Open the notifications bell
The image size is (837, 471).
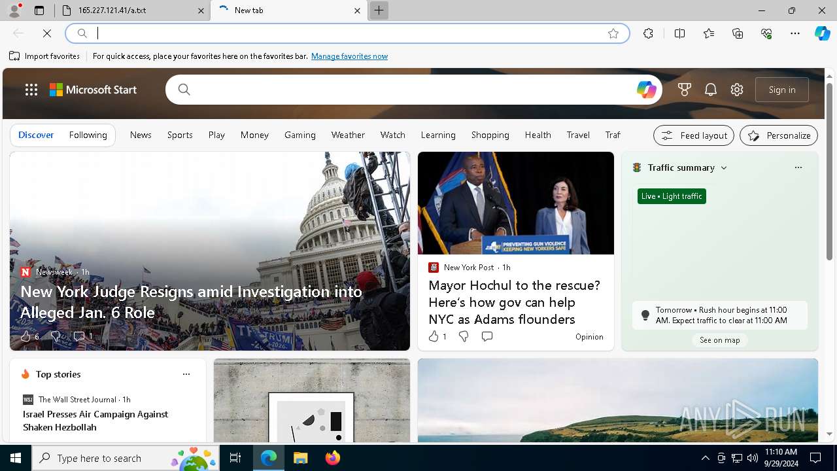pyautogui.click(x=711, y=90)
